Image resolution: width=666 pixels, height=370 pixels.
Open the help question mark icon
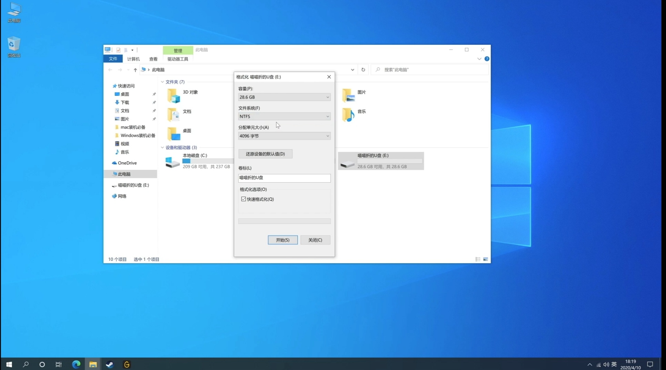(487, 59)
